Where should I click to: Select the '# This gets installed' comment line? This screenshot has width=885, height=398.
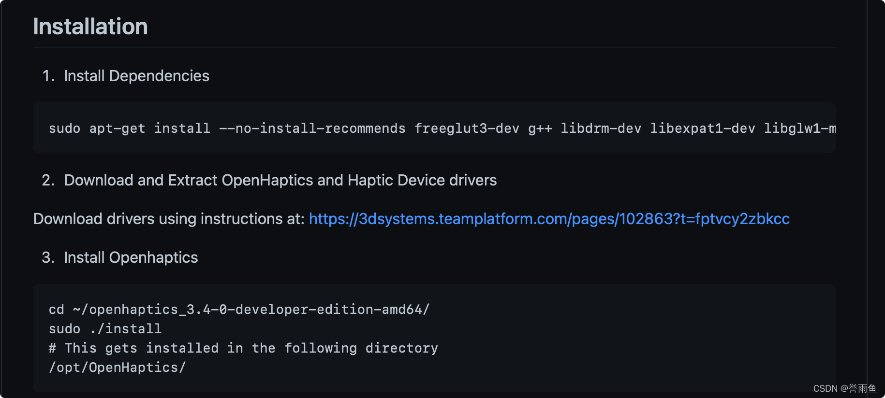pos(243,348)
